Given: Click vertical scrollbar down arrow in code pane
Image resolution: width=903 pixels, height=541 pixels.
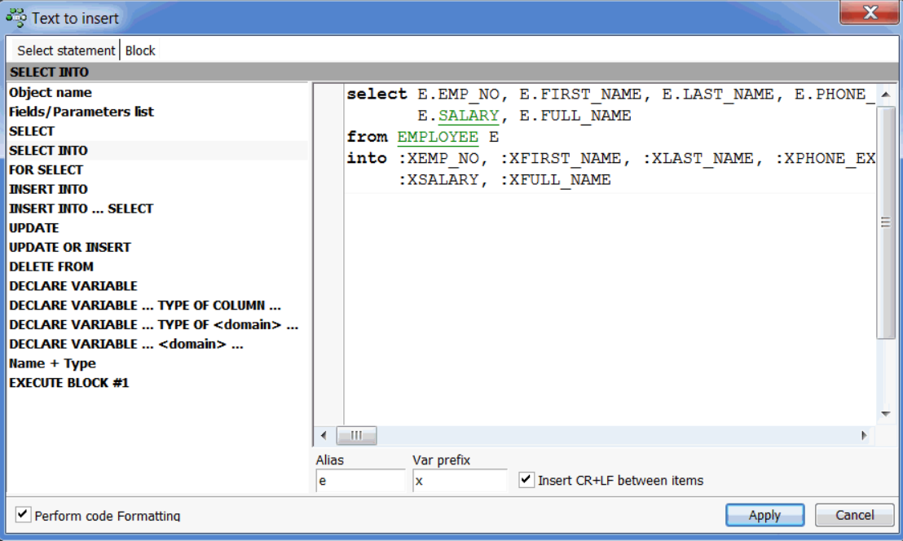Looking at the screenshot, I should point(886,414).
